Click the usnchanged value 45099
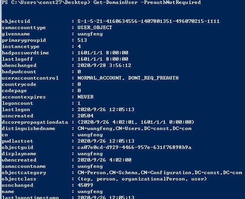Screen dimensions: 245x199 85,185
